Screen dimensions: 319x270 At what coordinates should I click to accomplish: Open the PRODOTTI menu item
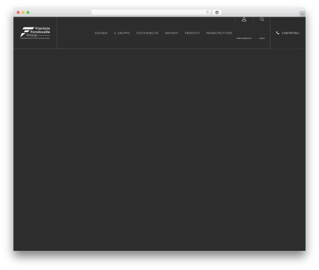192,33
